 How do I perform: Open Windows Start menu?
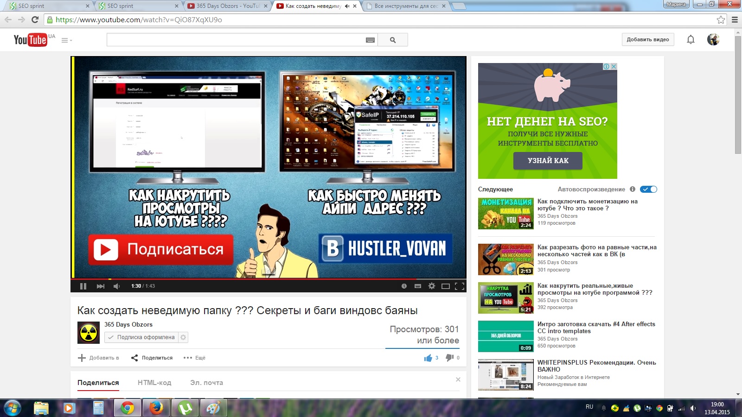[12, 408]
